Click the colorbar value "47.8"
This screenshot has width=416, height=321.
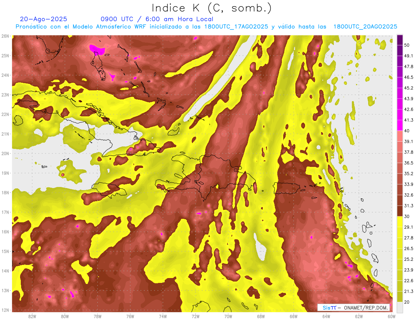click(408, 66)
